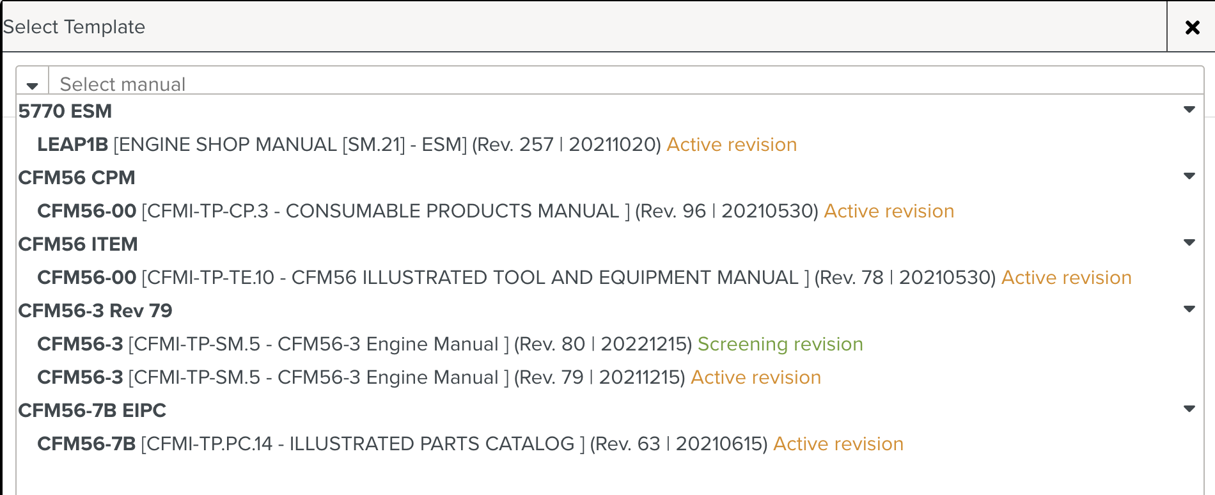Collapse the CFM56 ITEM group arrow

pyautogui.click(x=1189, y=242)
